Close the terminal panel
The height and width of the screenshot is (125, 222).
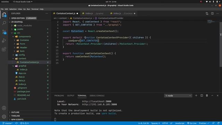point(217,95)
